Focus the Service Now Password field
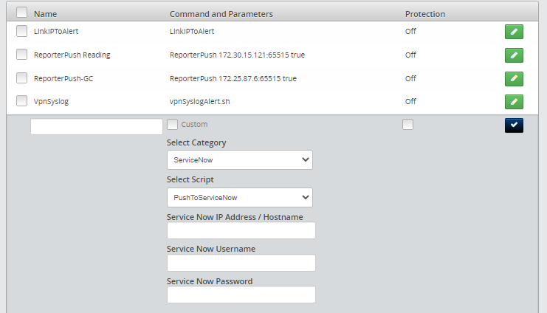 241,295
